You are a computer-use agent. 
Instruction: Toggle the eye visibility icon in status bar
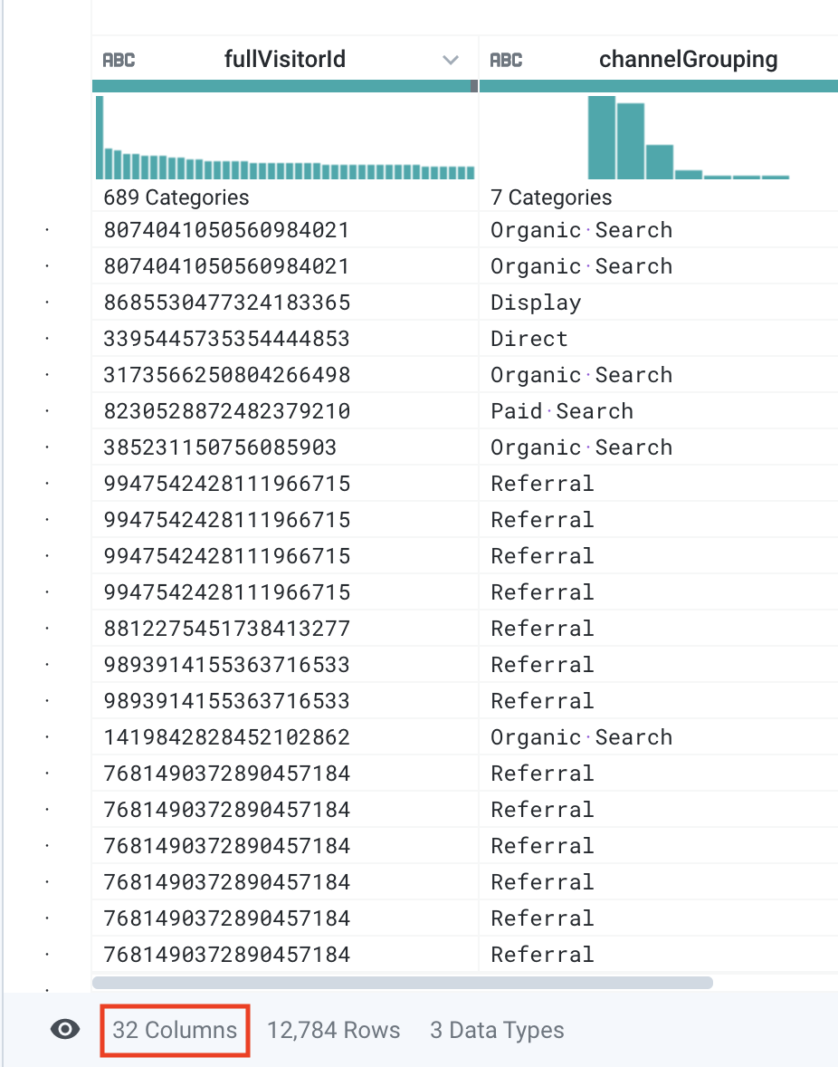[65, 1030]
